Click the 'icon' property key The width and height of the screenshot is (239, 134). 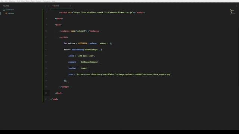(x=71, y=74)
